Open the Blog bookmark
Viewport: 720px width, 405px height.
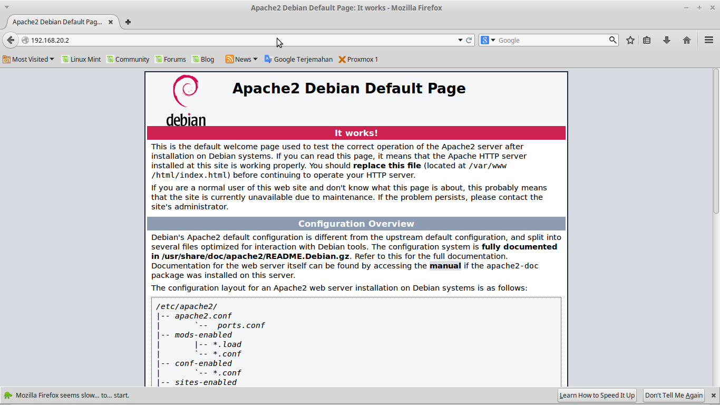tap(203, 60)
